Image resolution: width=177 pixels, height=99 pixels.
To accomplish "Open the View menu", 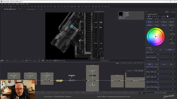I will click(x=9, y=4).
